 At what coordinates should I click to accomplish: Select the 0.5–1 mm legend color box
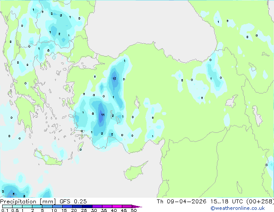point(17,206)
